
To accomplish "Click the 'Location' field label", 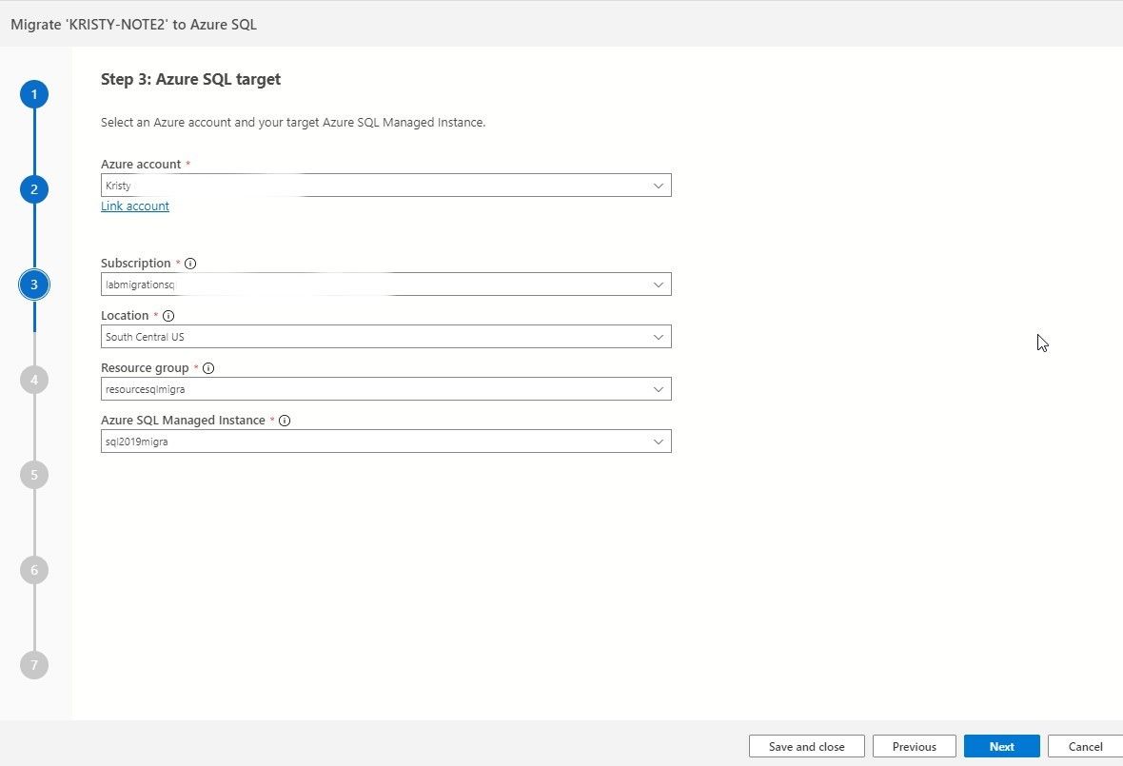I will [125, 316].
